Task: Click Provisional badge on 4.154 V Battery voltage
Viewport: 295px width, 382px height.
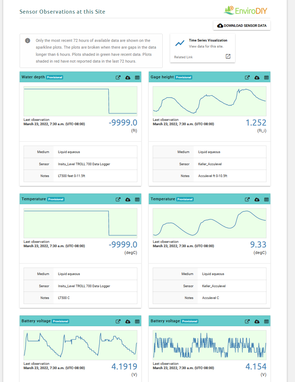Action: (x=190, y=321)
